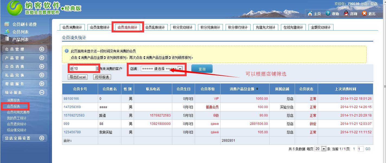Open help via the 帮助 question icon
Screen dimensions: 386x163
pyautogui.click(x=327, y=13)
